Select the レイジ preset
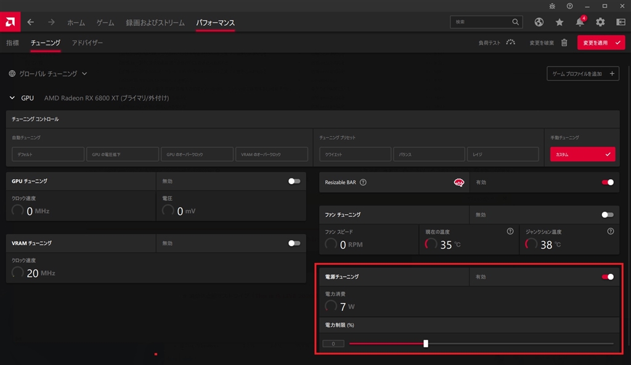 coord(503,154)
